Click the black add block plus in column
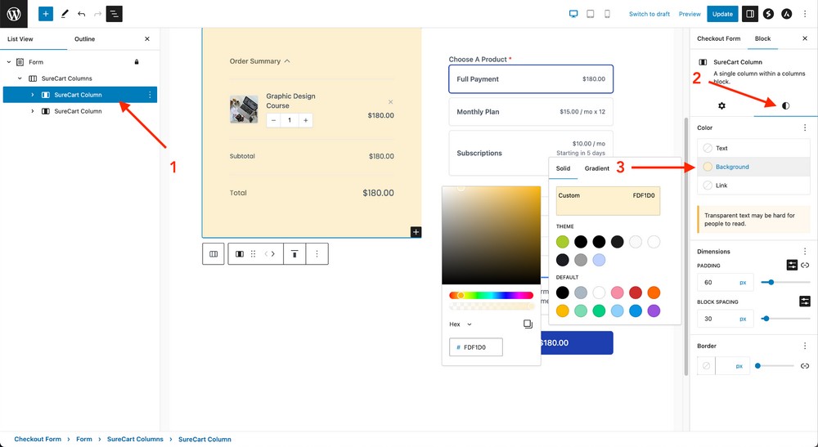This screenshot has height=447, width=818. pos(416,232)
